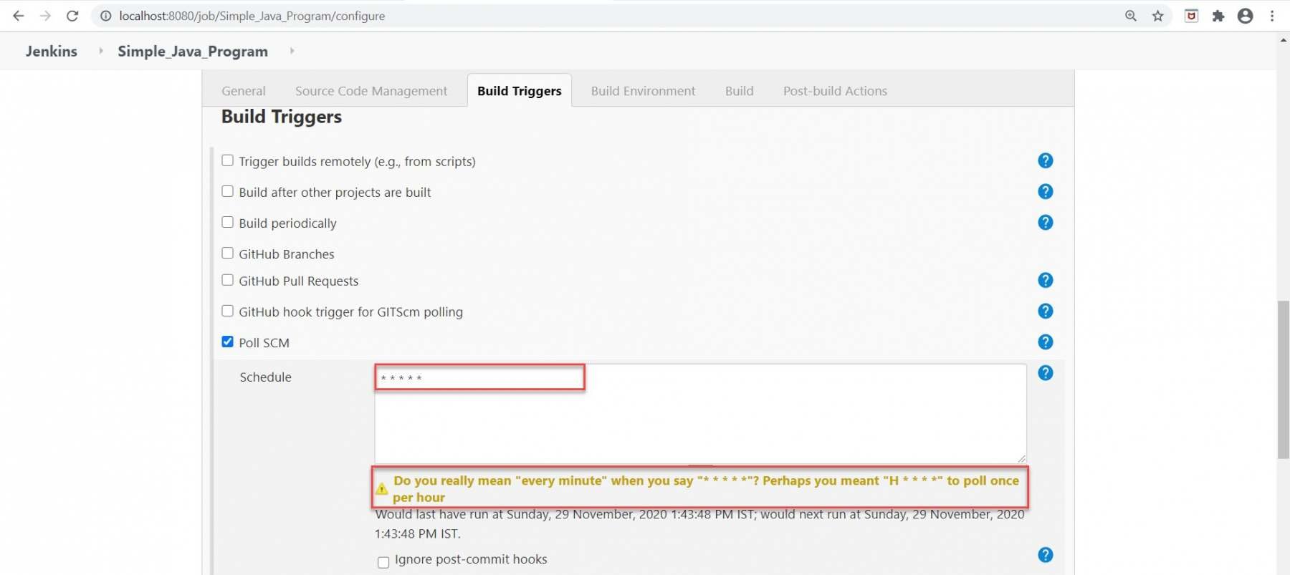Click the scrollbar up arrow
1290x575 pixels.
(x=1283, y=40)
